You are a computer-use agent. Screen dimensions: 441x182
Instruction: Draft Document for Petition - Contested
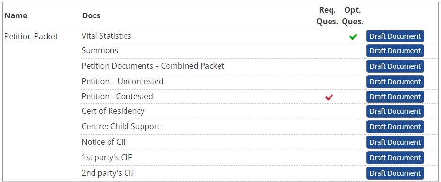coord(395,97)
